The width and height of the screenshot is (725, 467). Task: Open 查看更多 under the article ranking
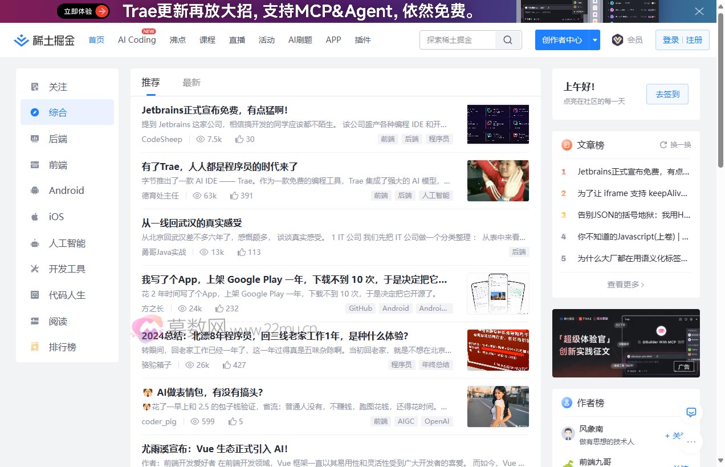(x=625, y=284)
